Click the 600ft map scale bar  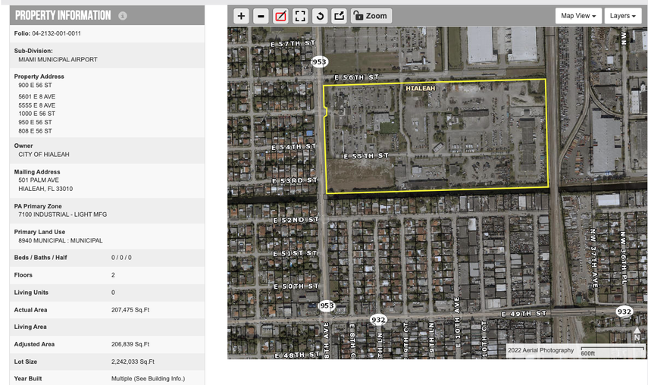(612, 351)
